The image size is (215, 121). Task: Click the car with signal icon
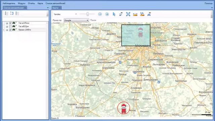149,14
